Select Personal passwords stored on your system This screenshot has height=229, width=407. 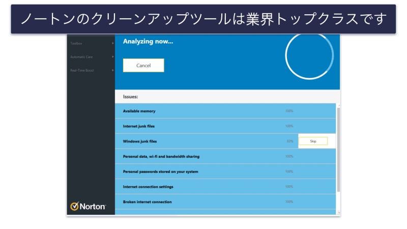coord(225,171)
